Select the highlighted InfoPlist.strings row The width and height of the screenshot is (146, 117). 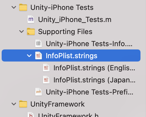71,55
